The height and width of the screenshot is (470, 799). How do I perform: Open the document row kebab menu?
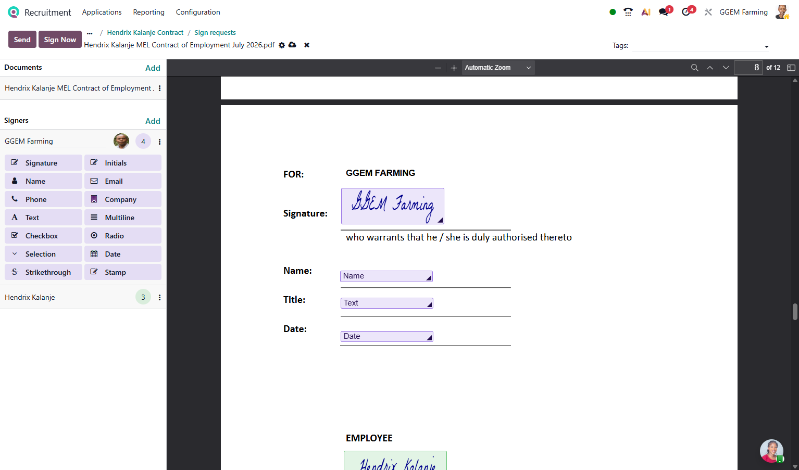(x=159, y=88)
